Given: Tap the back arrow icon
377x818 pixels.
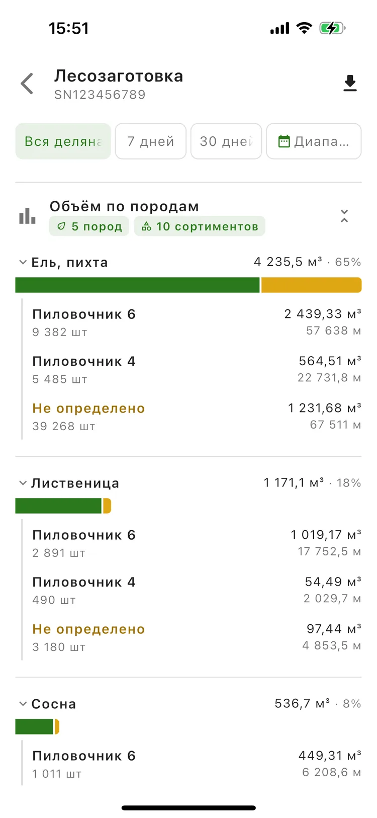Looking at the screenshot, I should coord(27,84).
